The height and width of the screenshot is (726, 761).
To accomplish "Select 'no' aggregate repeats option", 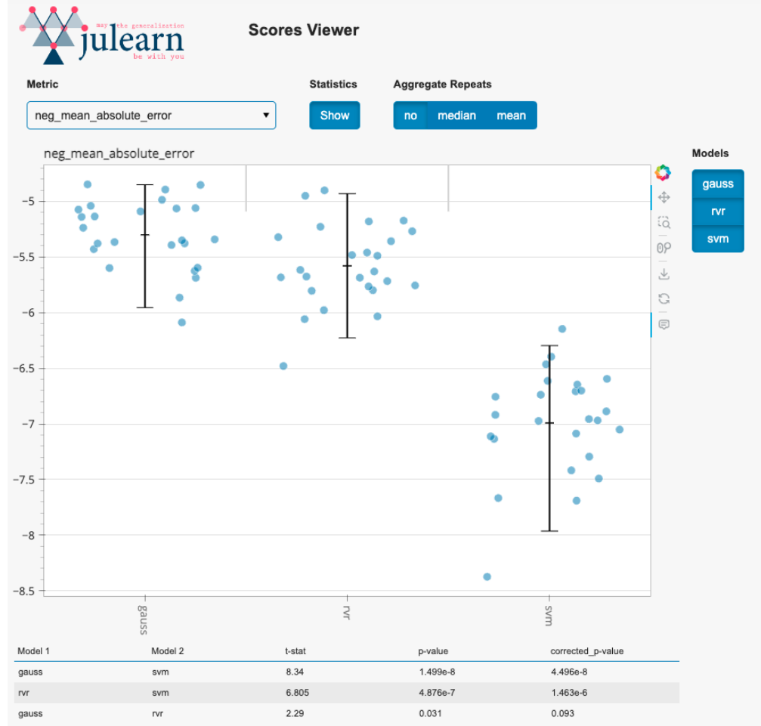I will [410, 116].
